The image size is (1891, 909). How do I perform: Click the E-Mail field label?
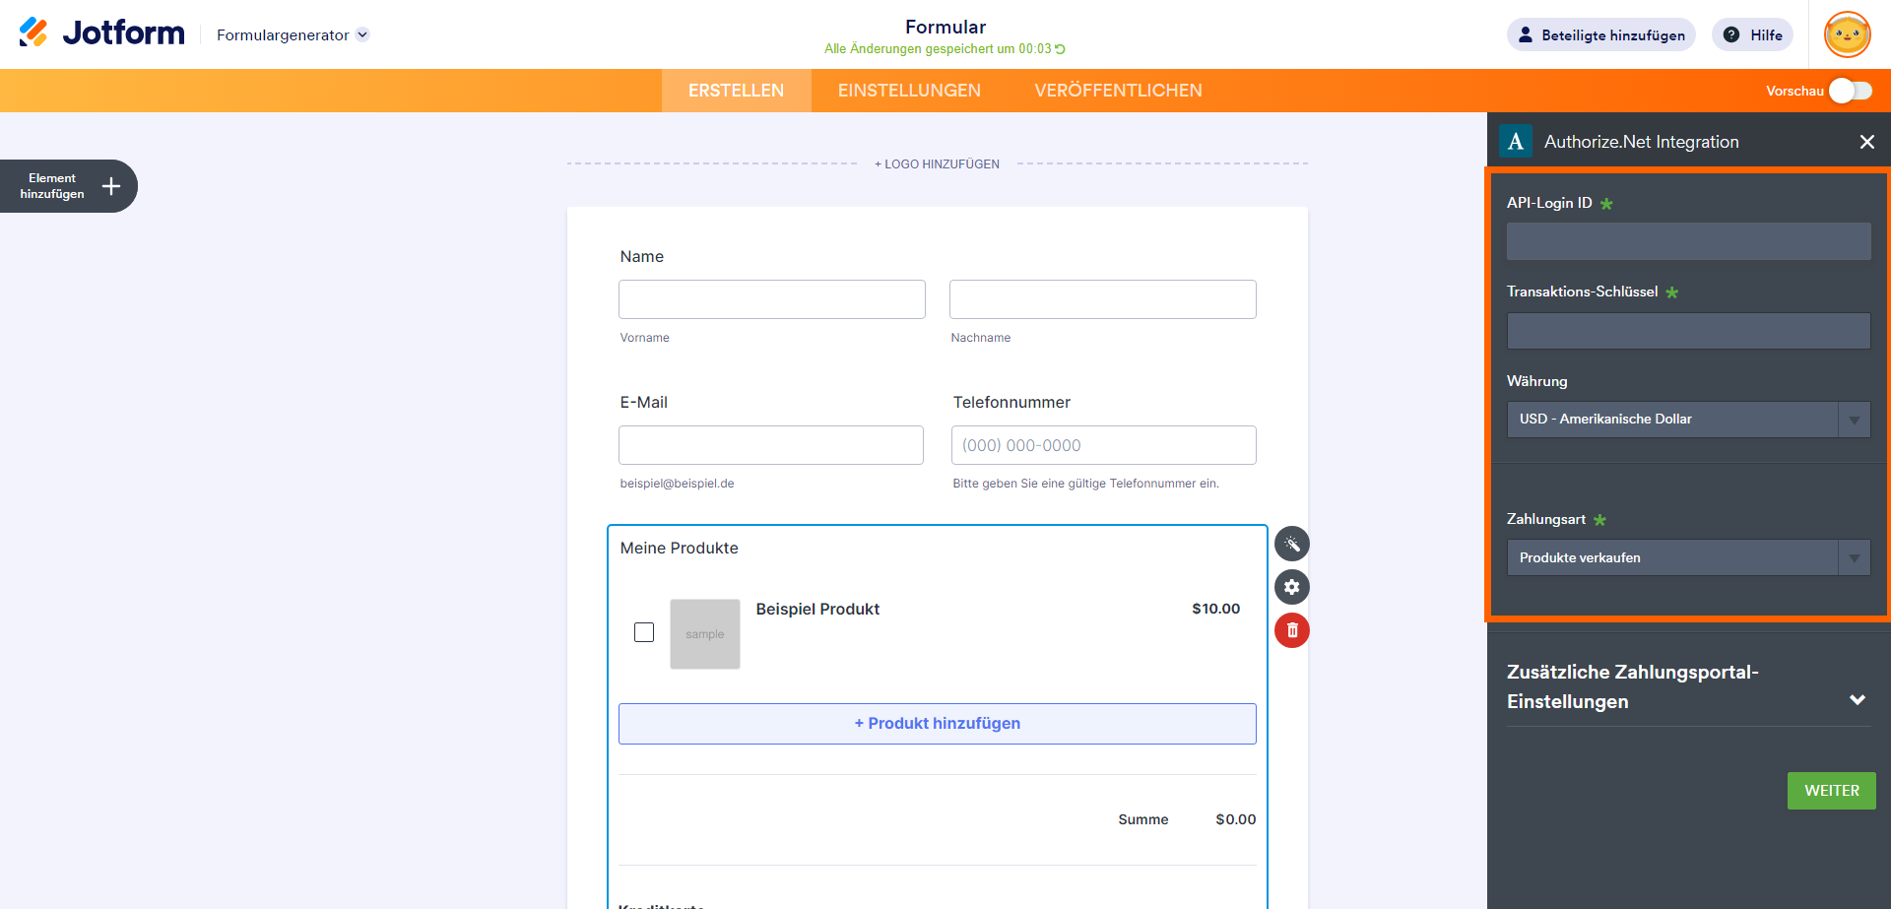[x=643, y=403]
